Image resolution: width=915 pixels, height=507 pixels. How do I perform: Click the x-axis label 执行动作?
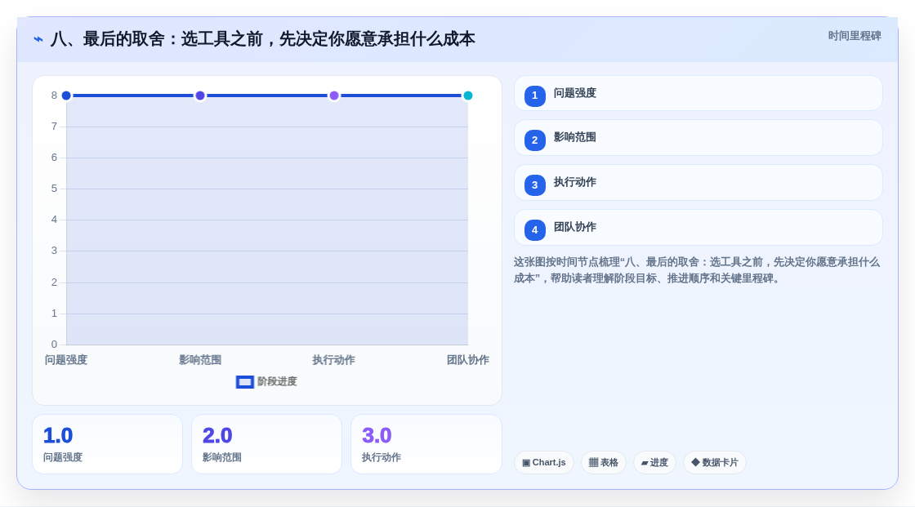point(334,360)
